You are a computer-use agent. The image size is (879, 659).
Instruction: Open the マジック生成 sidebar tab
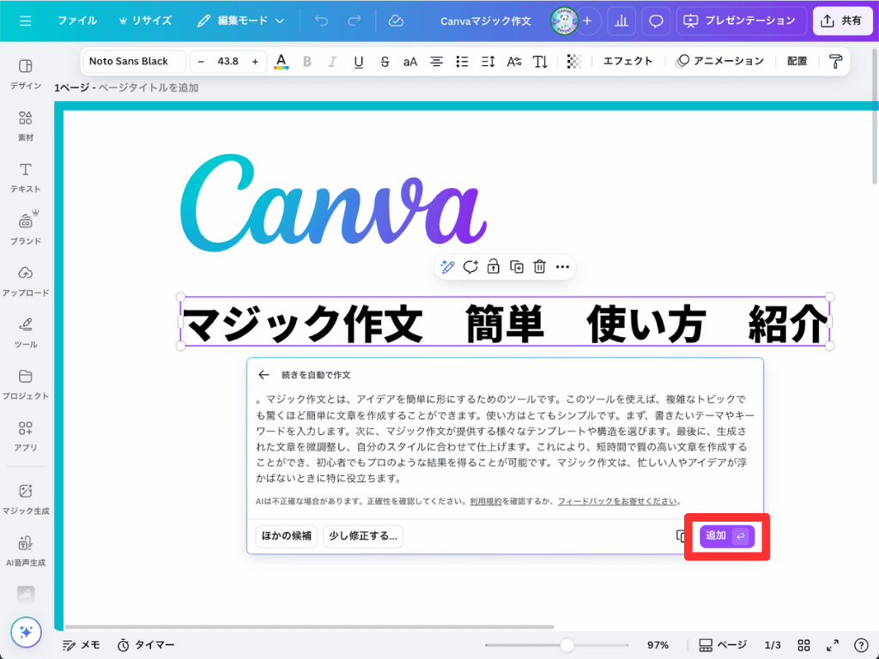[x=26, y=499]
